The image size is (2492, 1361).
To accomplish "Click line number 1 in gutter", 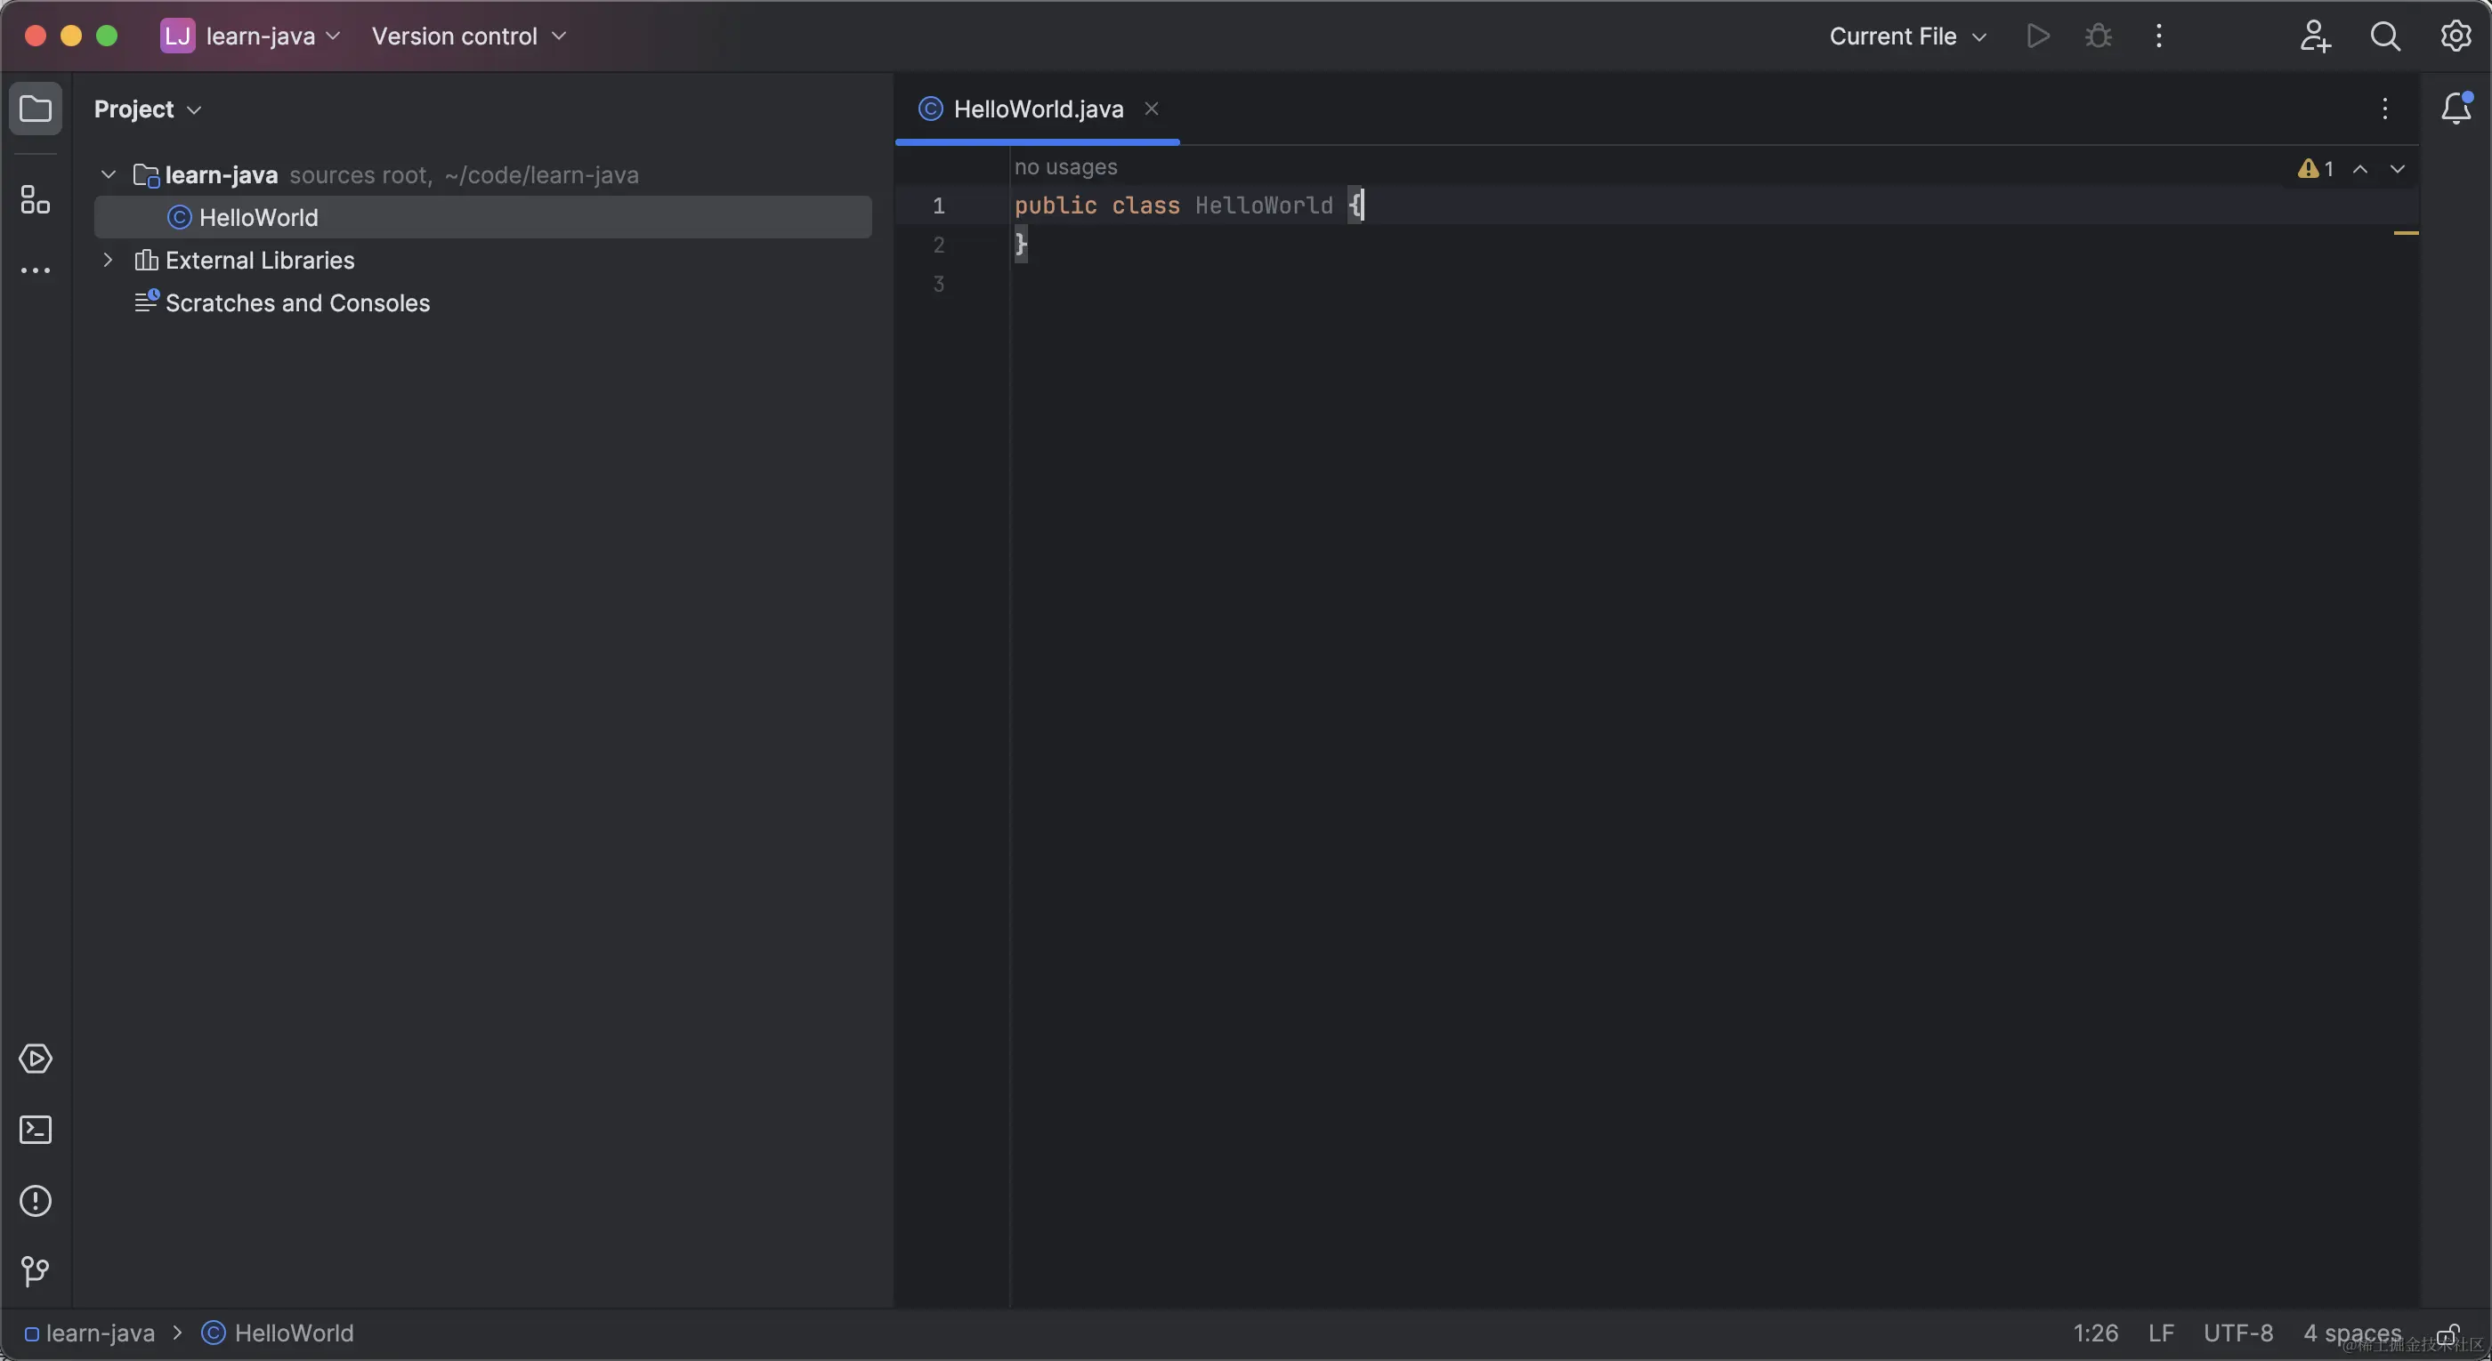I will 938,205.
